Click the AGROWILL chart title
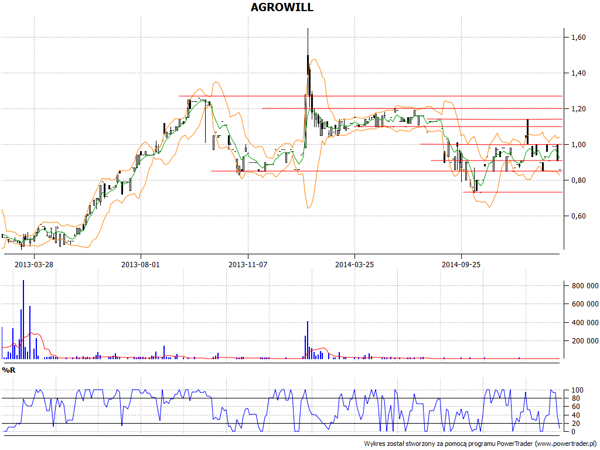The height and width of the screenshot is (450, 600). coord(282,7)
